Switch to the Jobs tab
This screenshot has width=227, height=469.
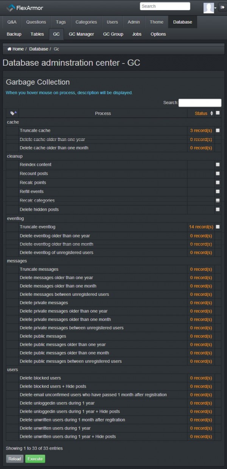point(137,34)
